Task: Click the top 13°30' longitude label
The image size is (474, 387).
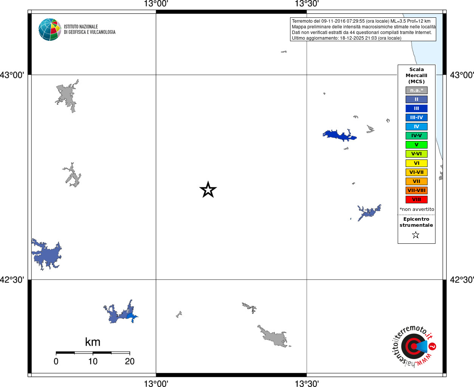Action: coord(307,4)
